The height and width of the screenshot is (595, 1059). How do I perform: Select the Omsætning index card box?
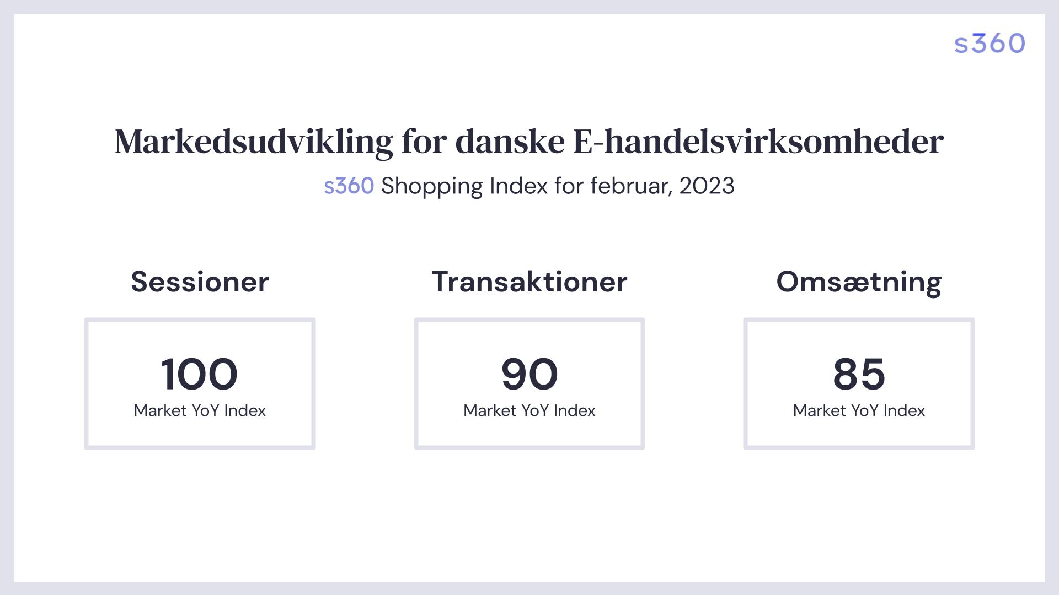[x=859, y=383]
